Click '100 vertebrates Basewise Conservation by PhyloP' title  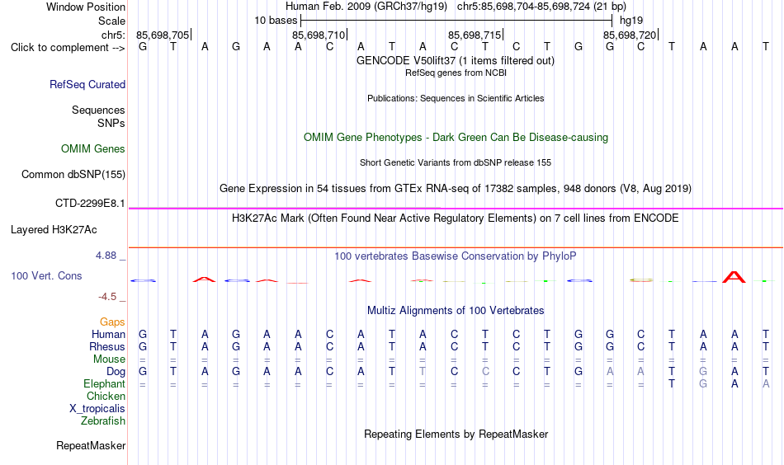[456, 256]
